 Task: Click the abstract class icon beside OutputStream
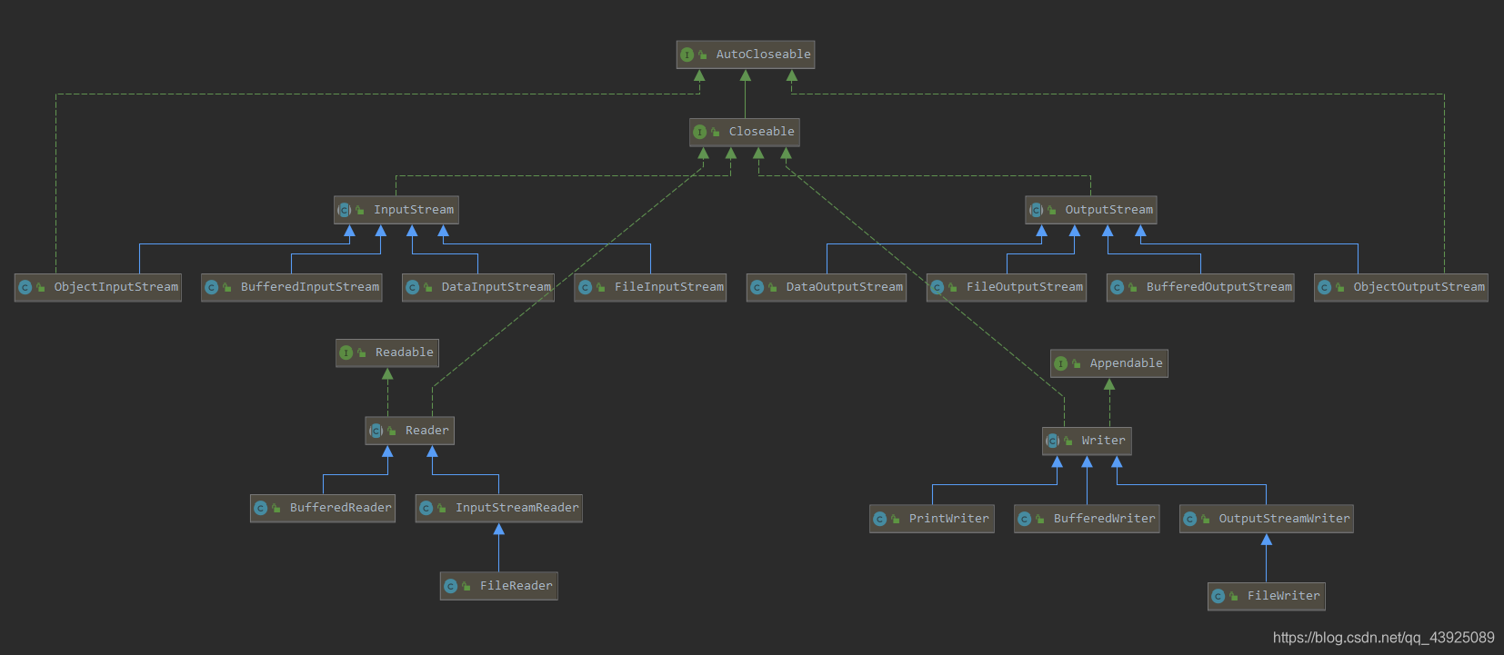click(x=1036, y=210)
